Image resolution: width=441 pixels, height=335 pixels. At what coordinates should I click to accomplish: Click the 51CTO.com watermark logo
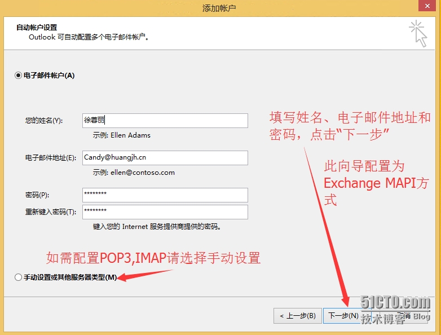click(395, 303)
